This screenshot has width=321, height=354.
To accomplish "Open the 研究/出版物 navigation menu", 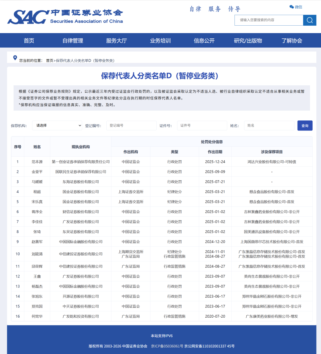I will (x=248, y=41).
